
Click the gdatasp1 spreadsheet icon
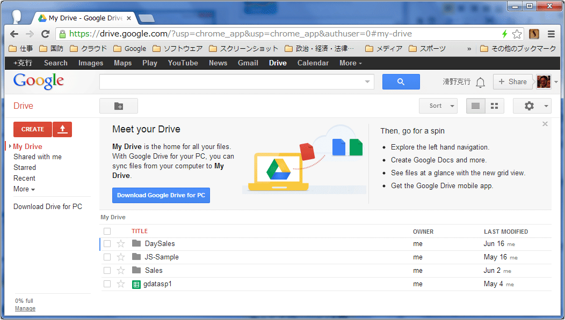point(136,285)
